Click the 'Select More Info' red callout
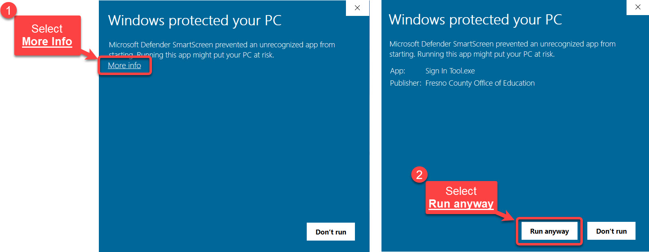Screen dimensions: 649x252 [x=47, y=35]
